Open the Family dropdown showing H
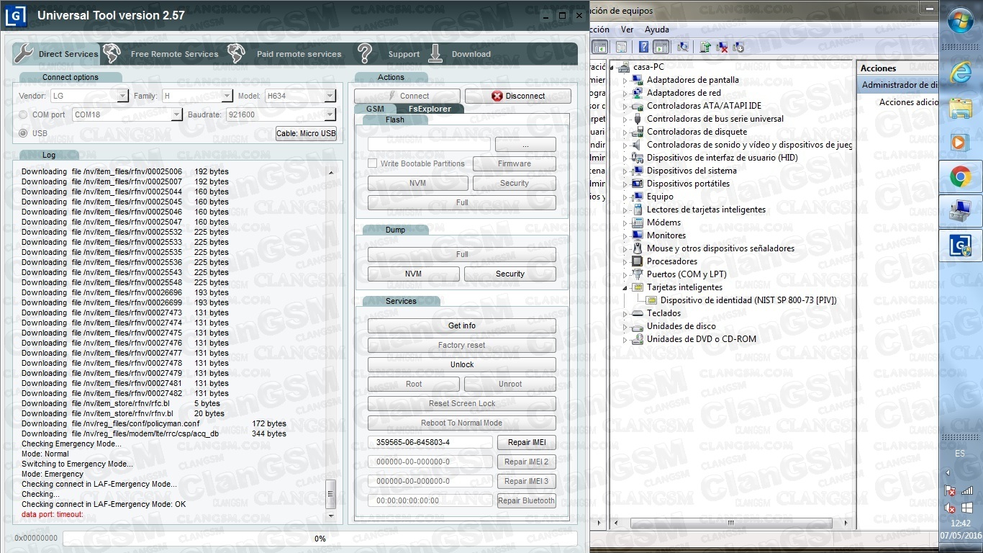Screen dimensions: 983x553 pyautogui.click(x=197, y=96)
